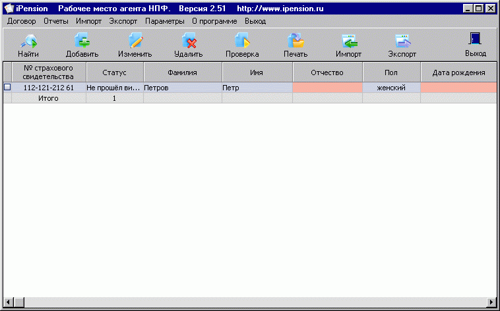The image size is (500, 311).
Task: Click the Печать print icon
Action: [x=296, y=41]
